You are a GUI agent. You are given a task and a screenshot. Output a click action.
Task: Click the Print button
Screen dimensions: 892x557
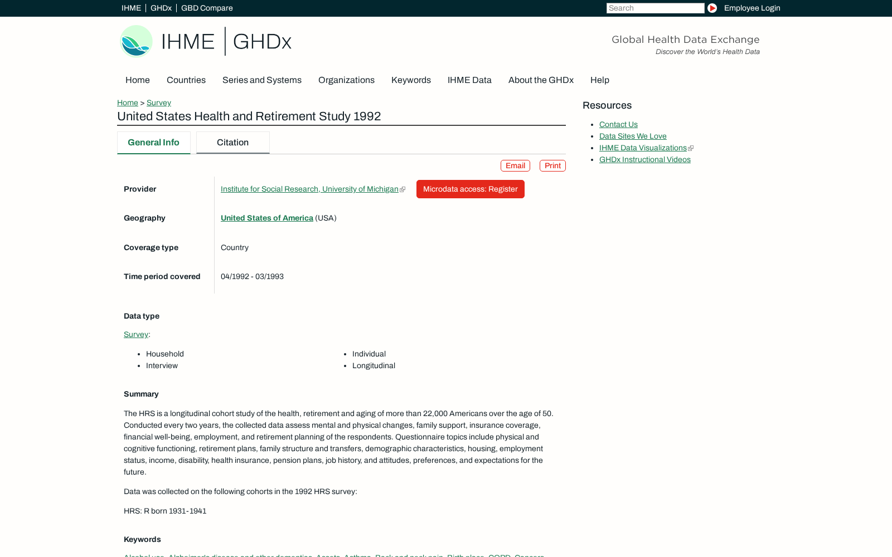pos(552,165)
